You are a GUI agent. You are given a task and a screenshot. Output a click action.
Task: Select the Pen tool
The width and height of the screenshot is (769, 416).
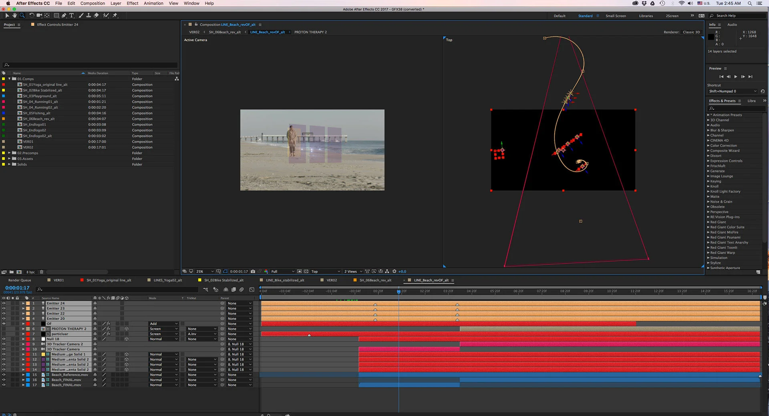tap(64, 16)
